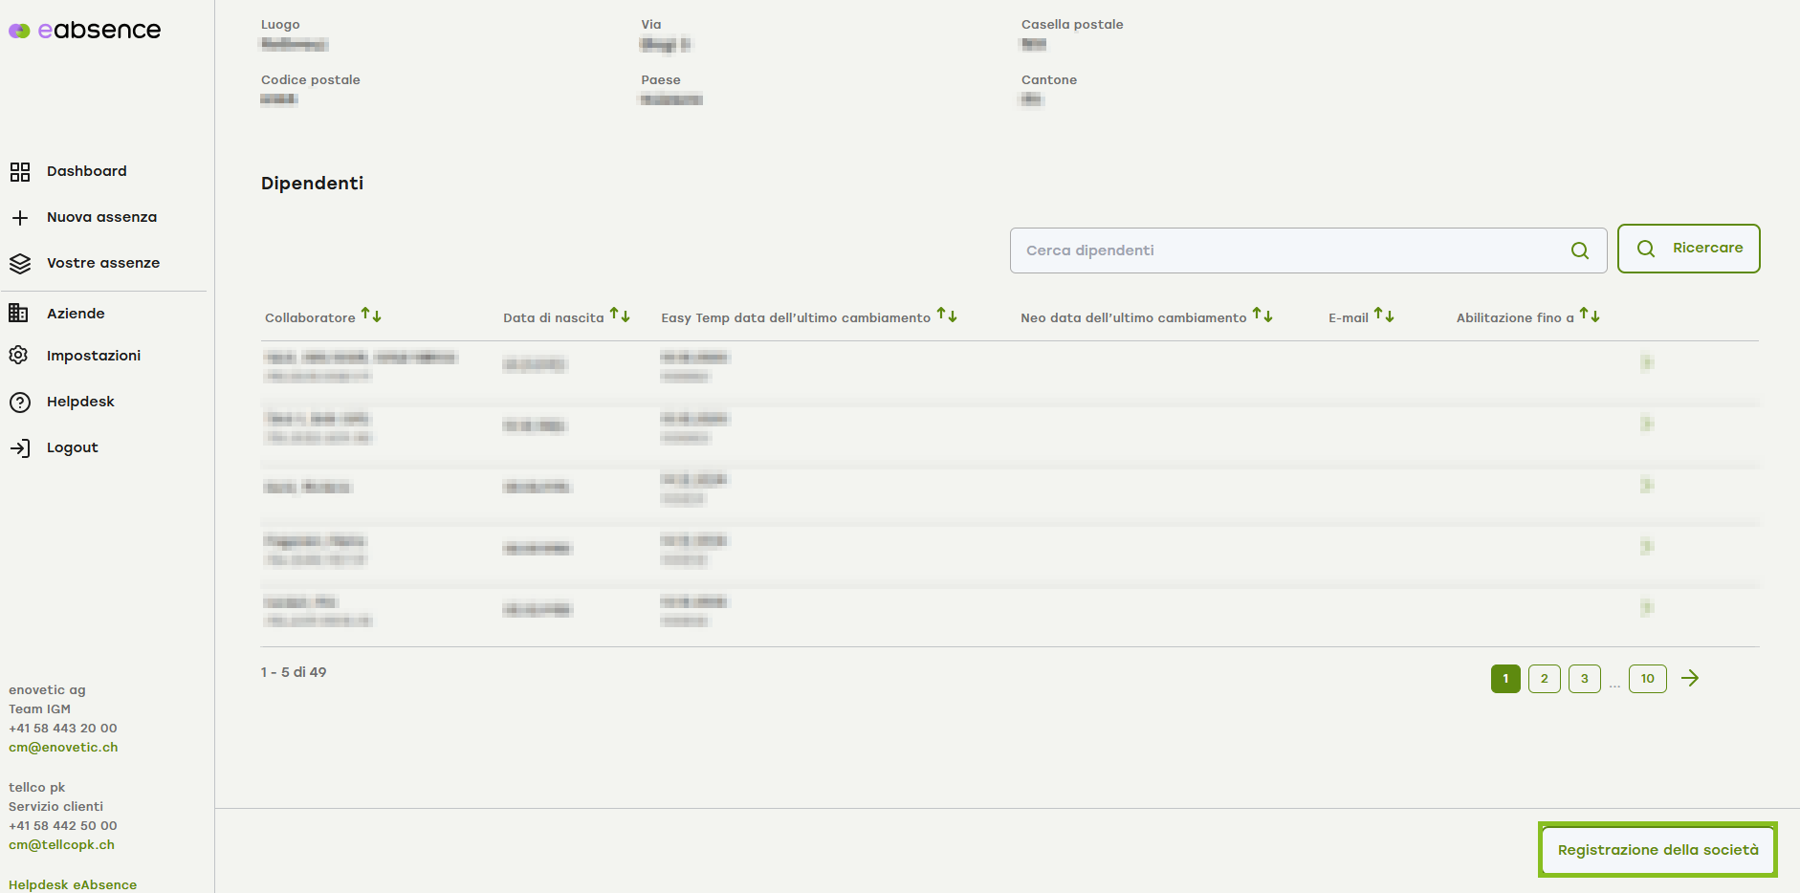
Task: Sort by E-mail column arrows
Action: coord(1384,316)
